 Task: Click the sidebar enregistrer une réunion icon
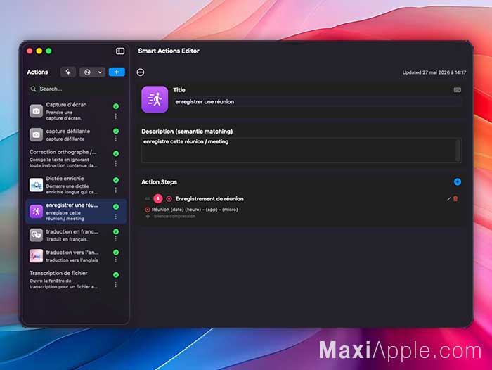tap(36, 212)
